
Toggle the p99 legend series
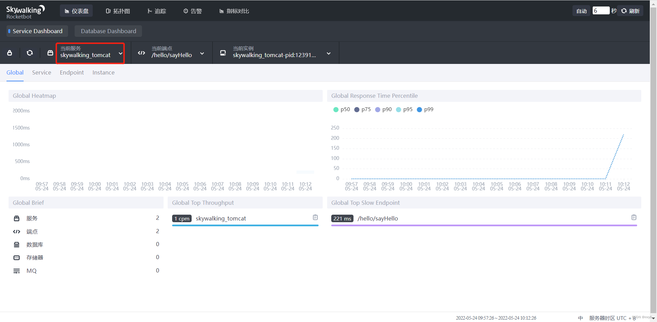[x=425, y=109]
